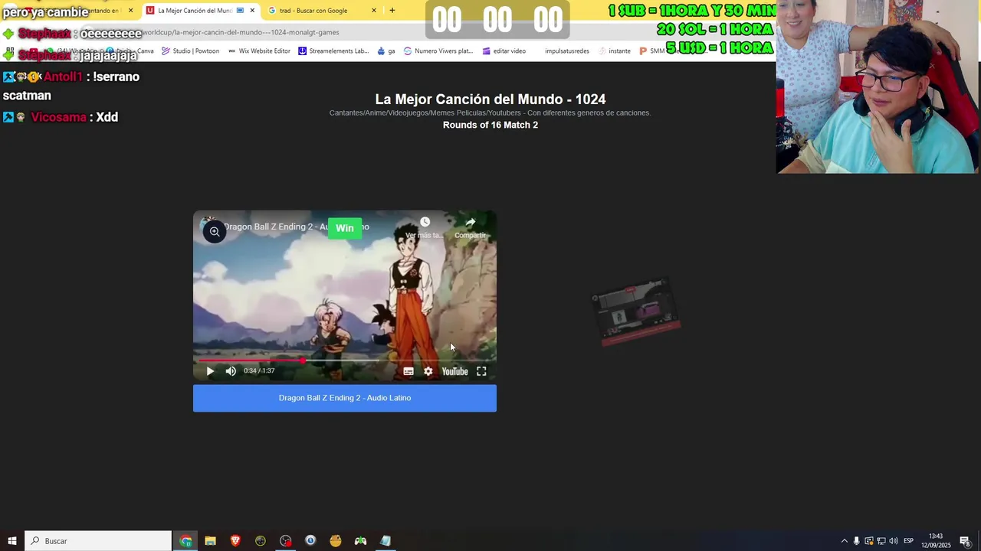Open YouTube player settings gear

click(428, 371)
